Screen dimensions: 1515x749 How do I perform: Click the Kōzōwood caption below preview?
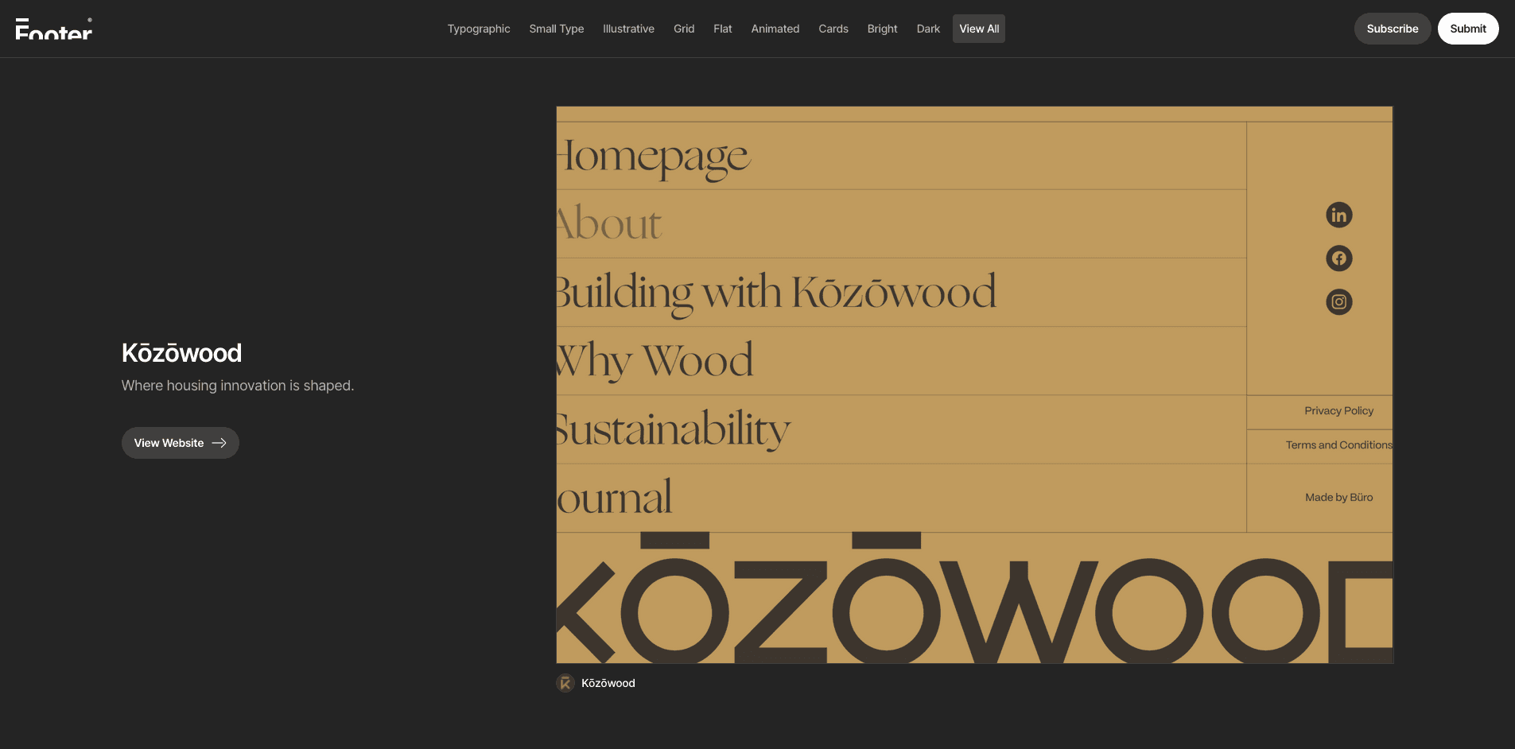pos(608,683)
